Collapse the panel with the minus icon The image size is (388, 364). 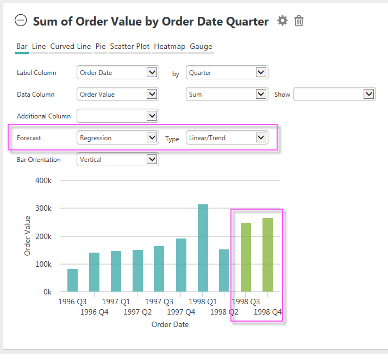click(x=21, y=20)
